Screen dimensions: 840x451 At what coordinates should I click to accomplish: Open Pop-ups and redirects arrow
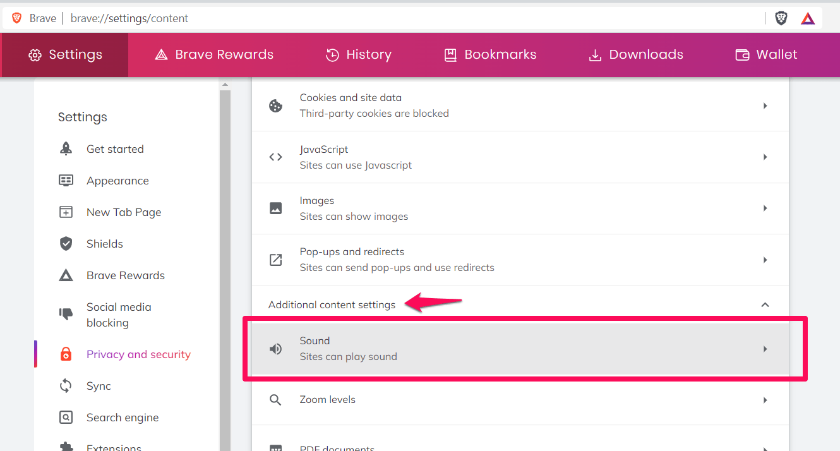pyautogui.click(x=765, y=260)
